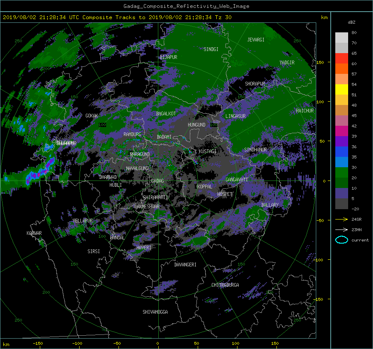Click the KOPPAL city label
This screenshot has width=373, height=349.
point(205,187)
